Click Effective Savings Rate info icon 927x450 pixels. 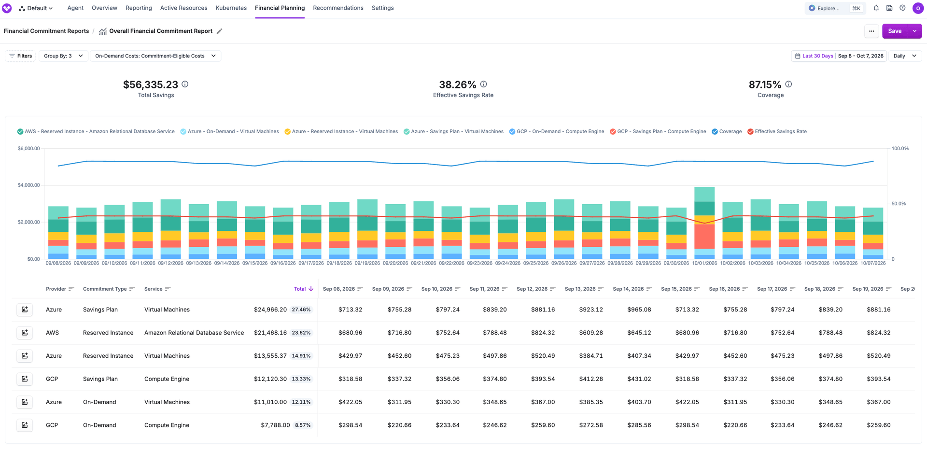(x=483, y=84)
